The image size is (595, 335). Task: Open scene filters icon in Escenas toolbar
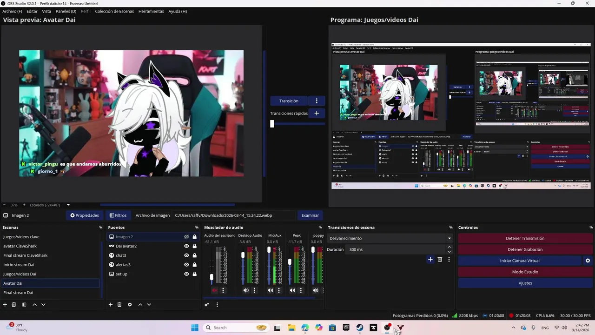[24, 305]
